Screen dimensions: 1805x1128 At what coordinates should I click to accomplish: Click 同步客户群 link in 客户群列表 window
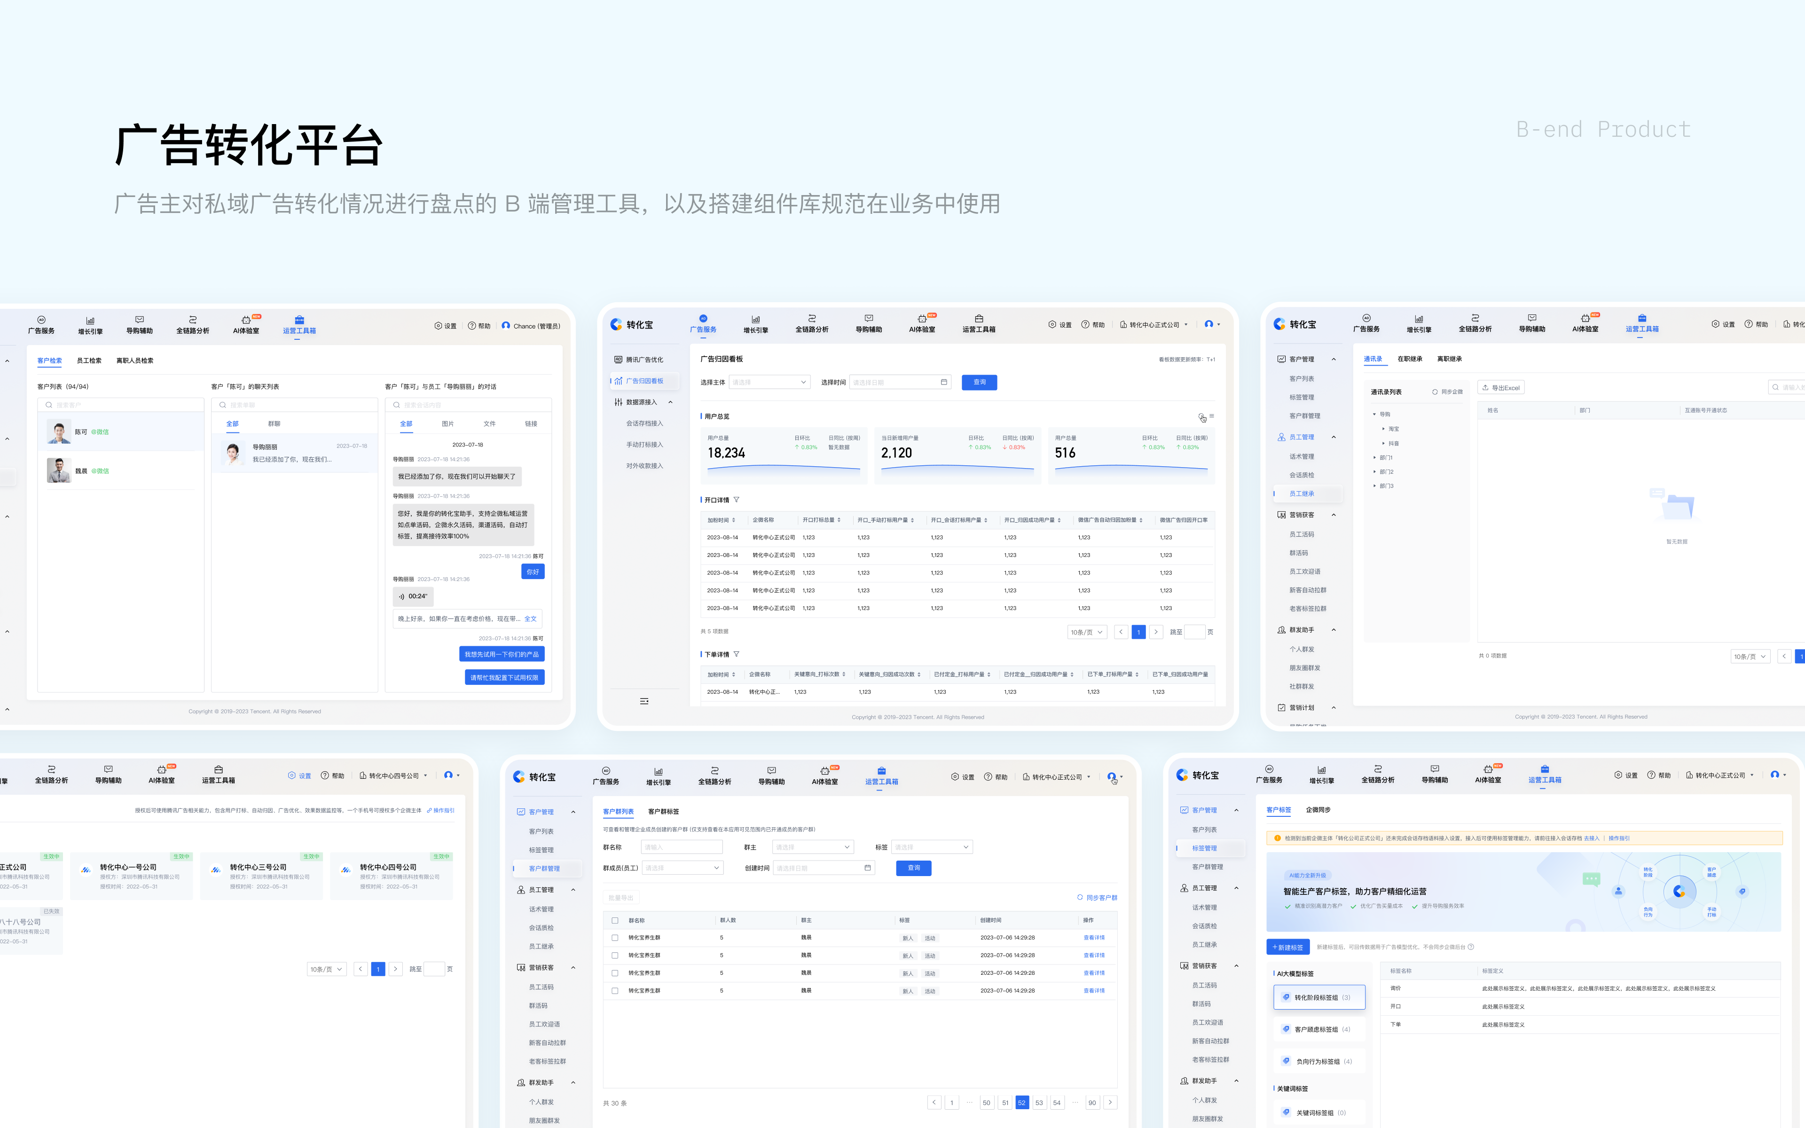(x=1097, y=898)
